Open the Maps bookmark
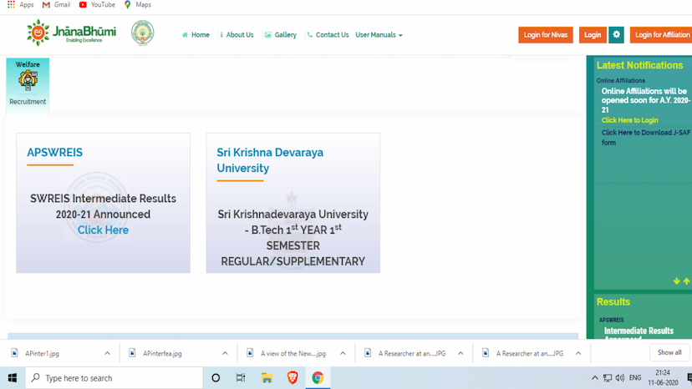 click(x=138, y=5)
